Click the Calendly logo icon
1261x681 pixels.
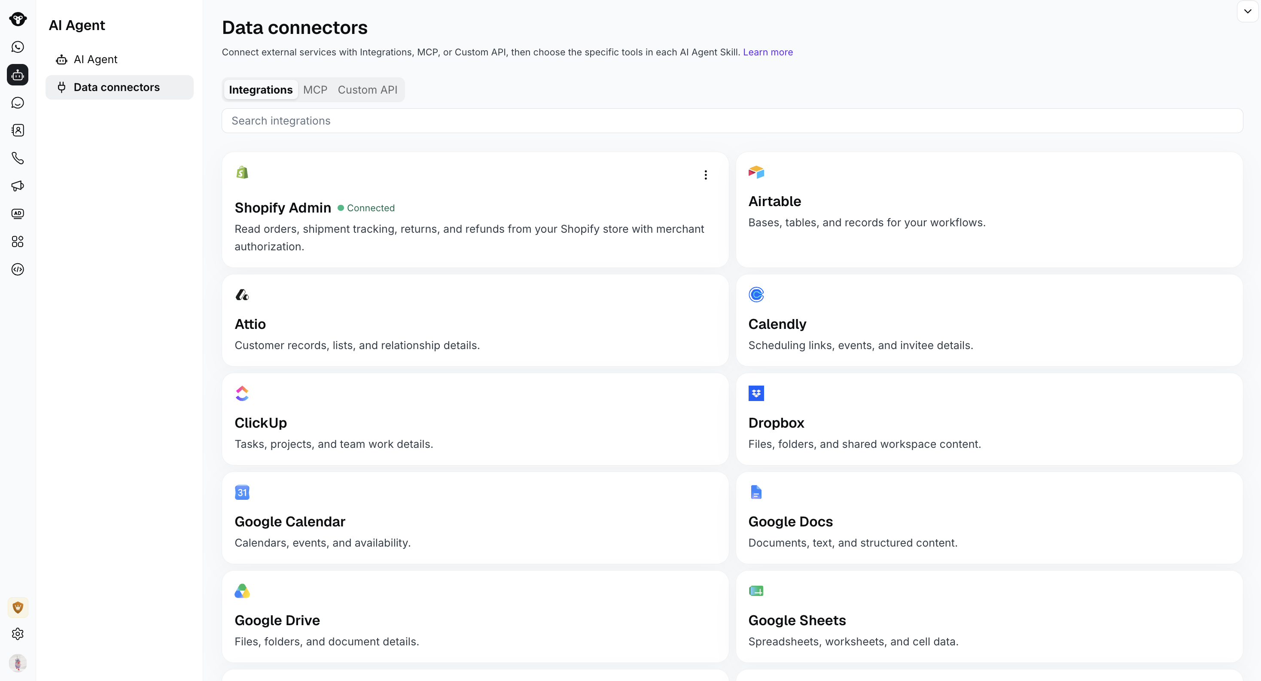(x=756, y=295)
